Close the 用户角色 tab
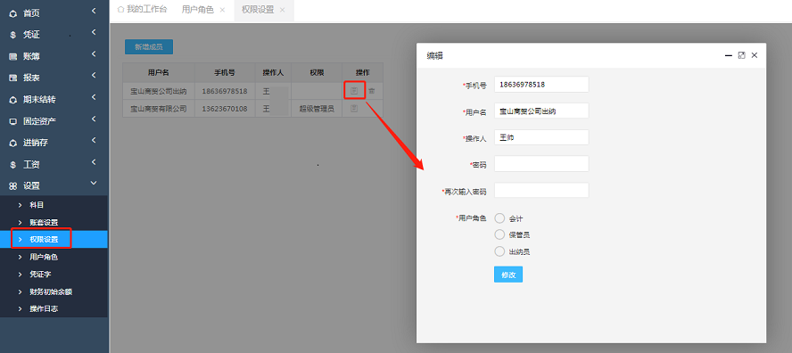This screenshot has height=353, width=792. (222, 10)
